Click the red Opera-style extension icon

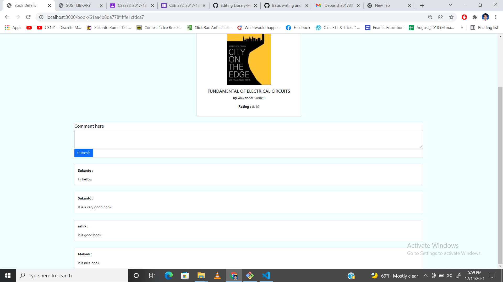pyautogui.click(x=464, y=17)
